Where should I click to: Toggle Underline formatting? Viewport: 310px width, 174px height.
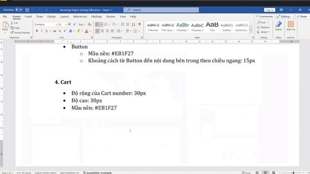[x=46, y=31]
